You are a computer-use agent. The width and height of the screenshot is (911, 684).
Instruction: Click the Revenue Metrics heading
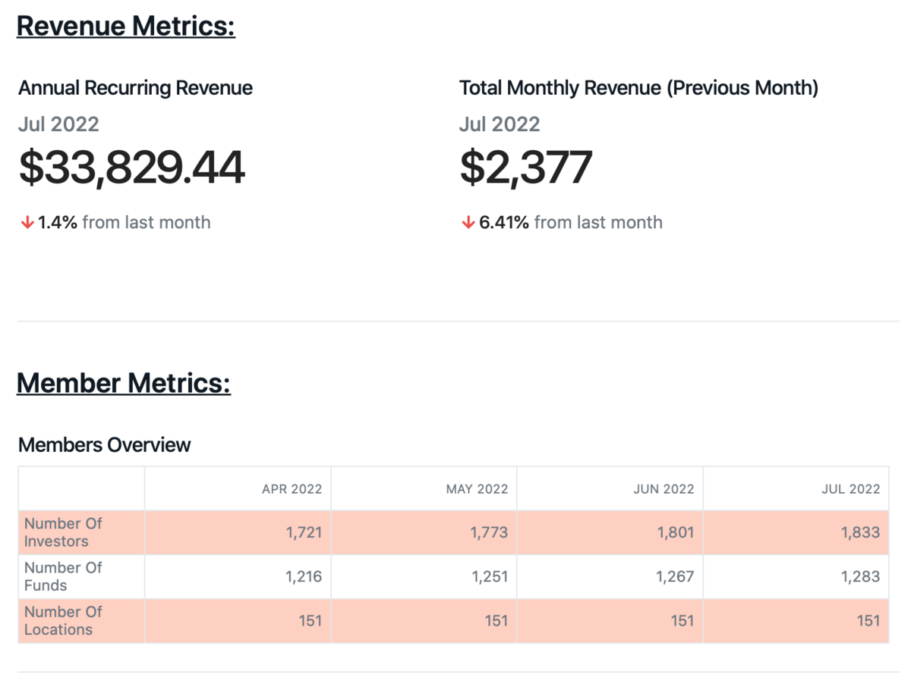coord(126,26)
